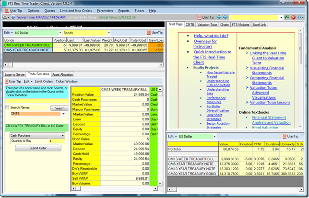The image size is (309, 198).
Task: Open the 'Overview for Instructors' link
Action: pos(205,44)
